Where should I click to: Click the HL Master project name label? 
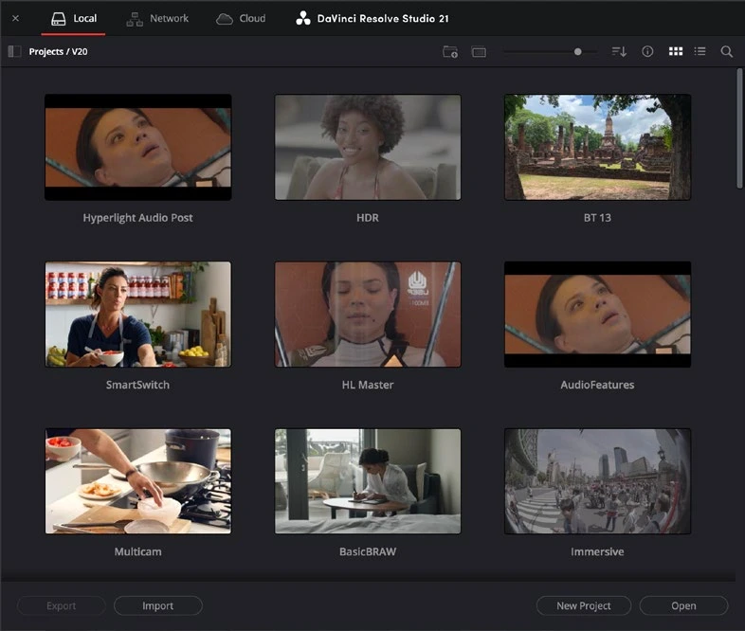368,385
